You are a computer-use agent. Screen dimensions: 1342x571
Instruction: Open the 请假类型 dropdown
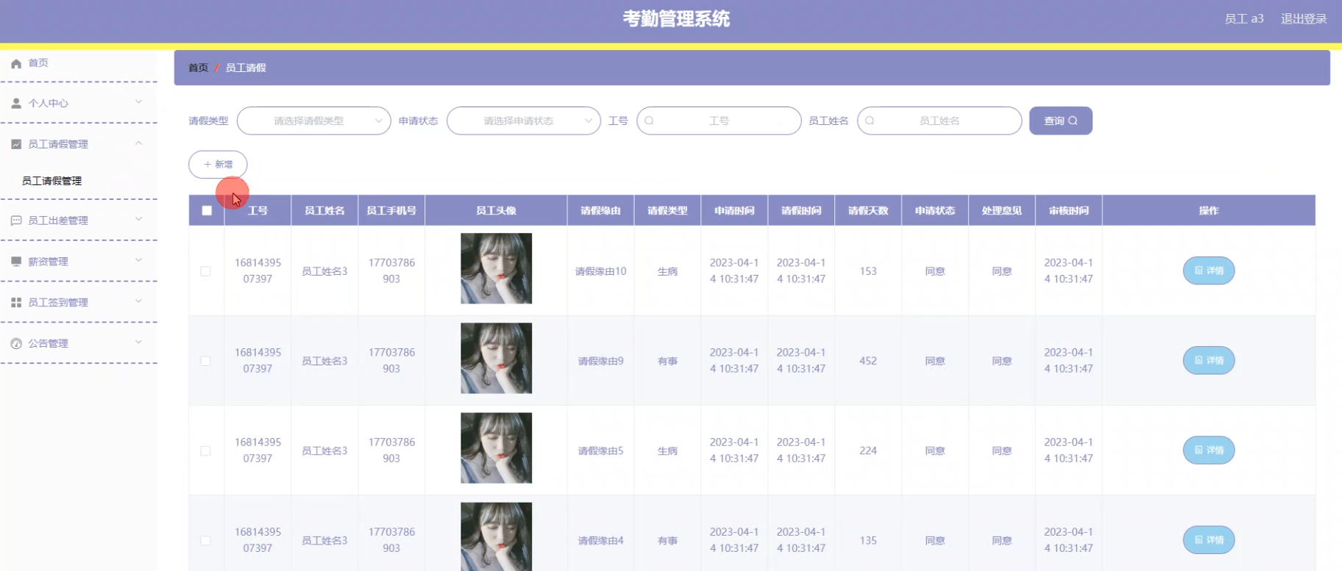(x=313, y=121)
